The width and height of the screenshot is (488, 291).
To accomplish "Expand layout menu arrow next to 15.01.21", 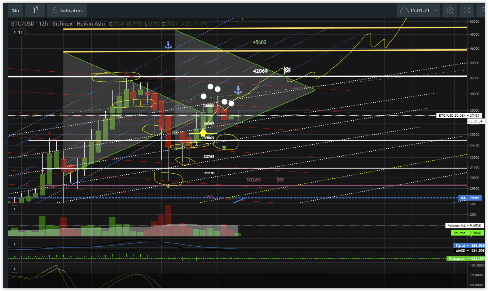I will pyautogui.click(x=436, y=10).
